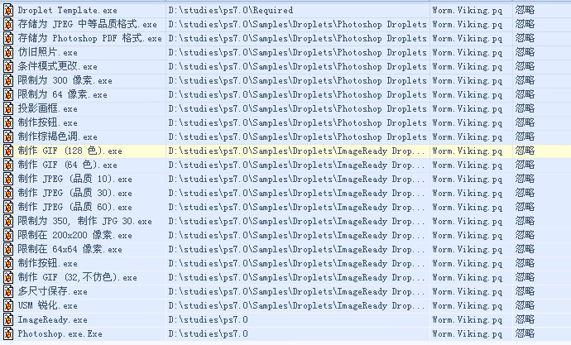
Task: Select file name 制作 JPEG (品质 30).exe
Action: tap(74, 193)
